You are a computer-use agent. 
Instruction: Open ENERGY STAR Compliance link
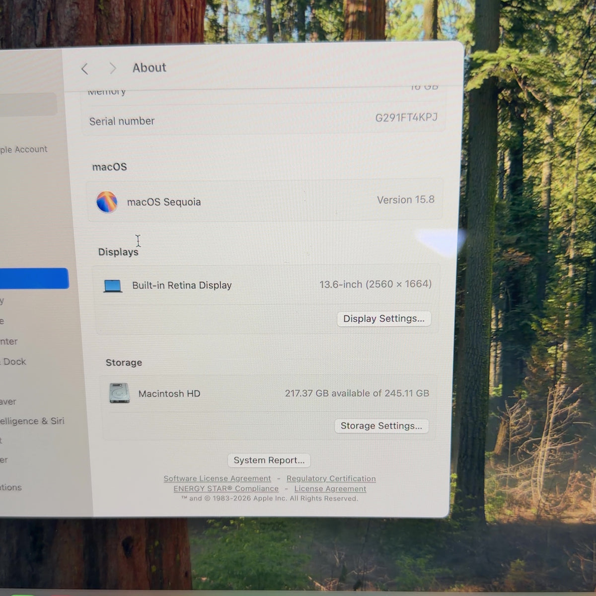(226, 489)
